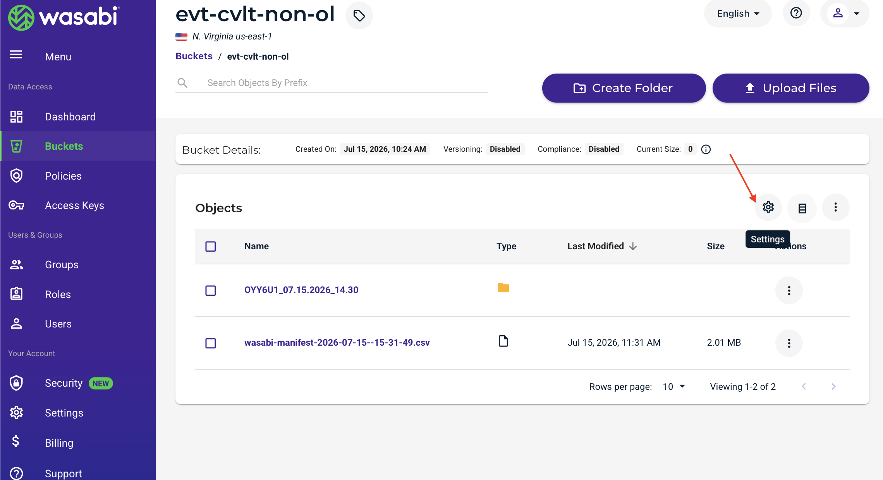Click the search magnifier icon
Image resolution: width=883 pixels, height=480 pixels.
[x=182, y=83]
